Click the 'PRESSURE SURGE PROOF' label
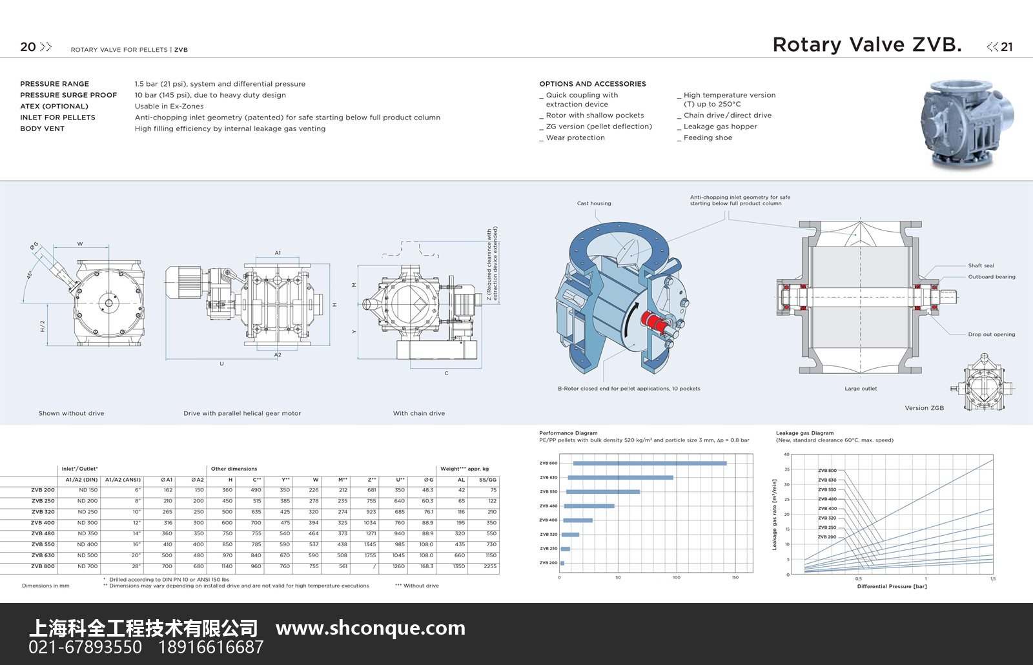Image resolution: width=1033 pixels, height=665 pixels. point(68,95)
